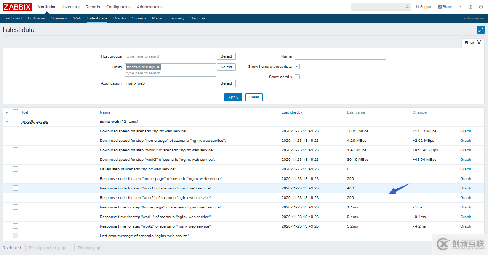Click the Zabbix logo
Viewport: 488px width, 255px height.
click(x=17, y=7)
